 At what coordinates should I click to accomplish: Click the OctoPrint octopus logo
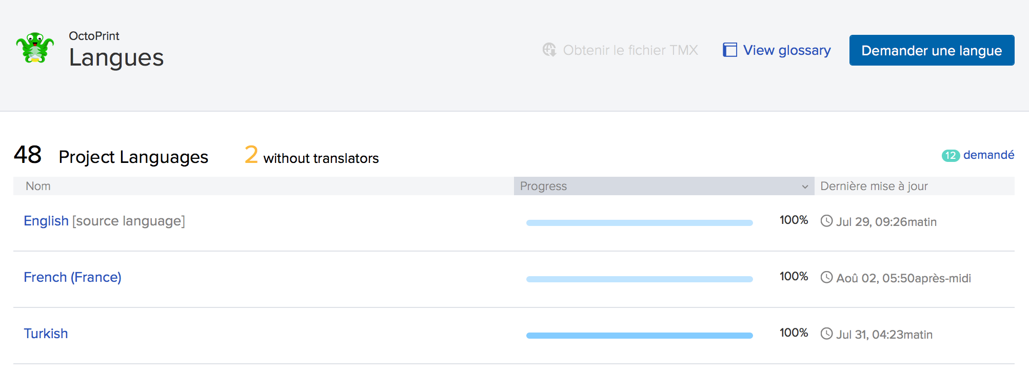35,48
